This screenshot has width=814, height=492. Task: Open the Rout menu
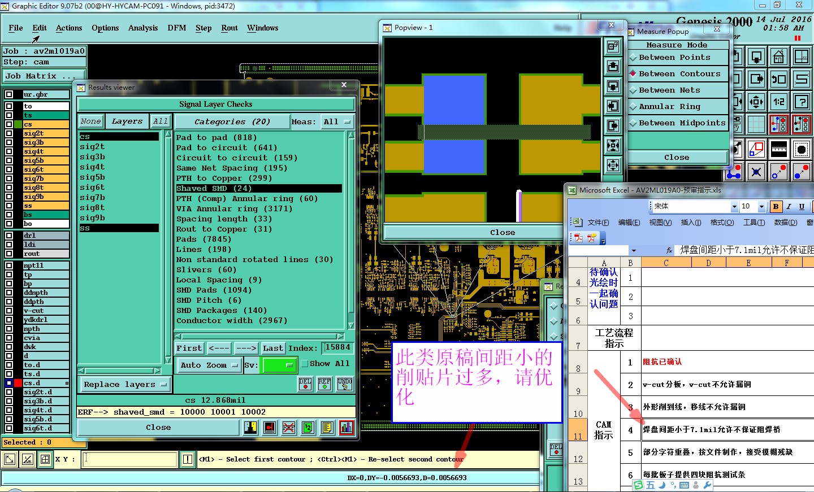coord(230,28)
